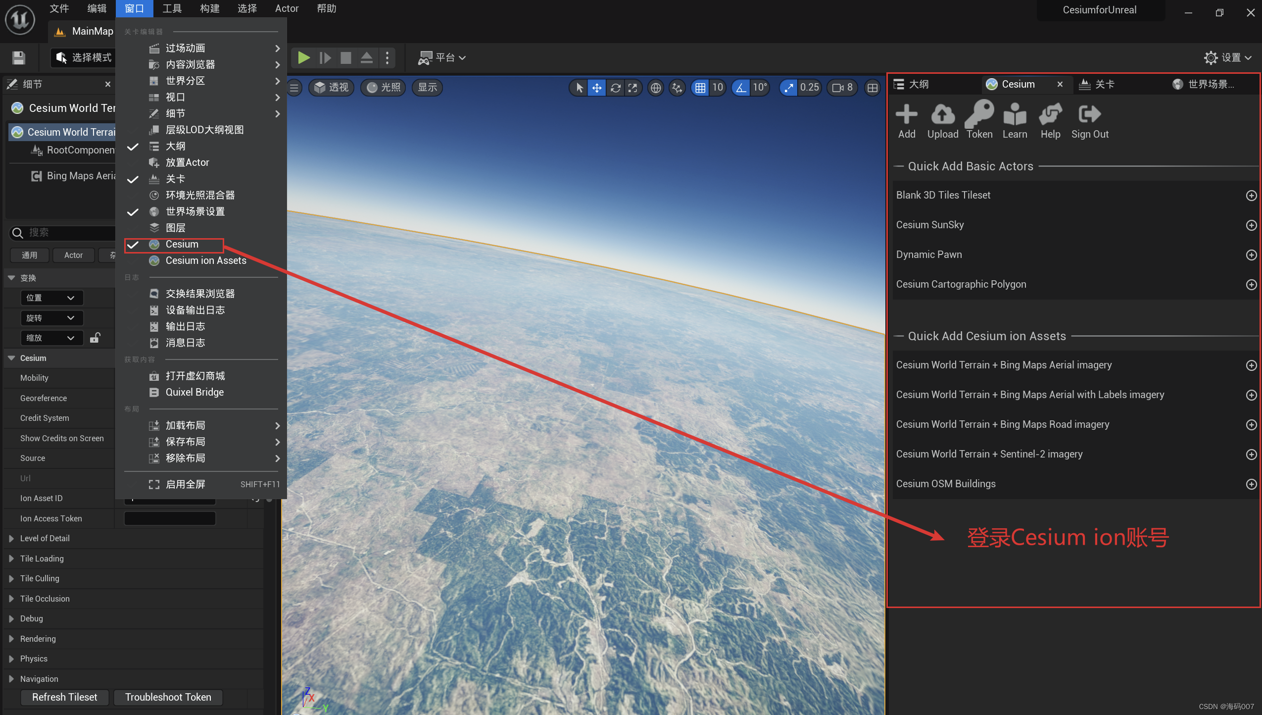The image size is (1262, 715).
Task: Click the Add icon in the Cesium panel
Action: pos(906,114)
